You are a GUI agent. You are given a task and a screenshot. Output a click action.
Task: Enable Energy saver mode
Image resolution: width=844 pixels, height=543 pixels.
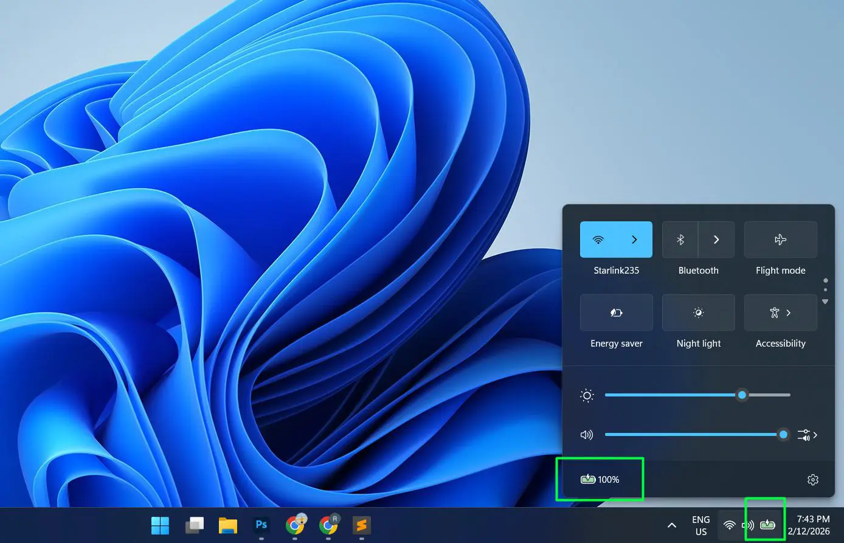click(616, 313)
